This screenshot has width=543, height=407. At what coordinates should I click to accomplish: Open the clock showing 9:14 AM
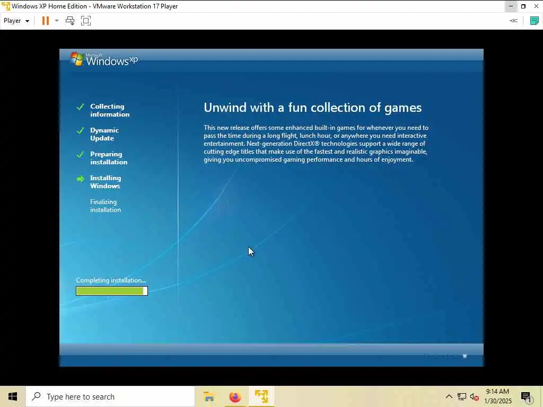(x=497, y=396)
